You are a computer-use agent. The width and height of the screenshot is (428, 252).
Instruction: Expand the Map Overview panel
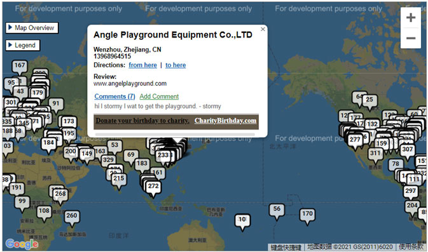click(x=32, y=28)
